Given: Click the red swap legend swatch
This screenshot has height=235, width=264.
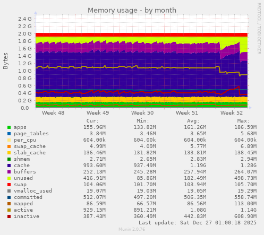Looking at the screenshot, I should 9,185.
